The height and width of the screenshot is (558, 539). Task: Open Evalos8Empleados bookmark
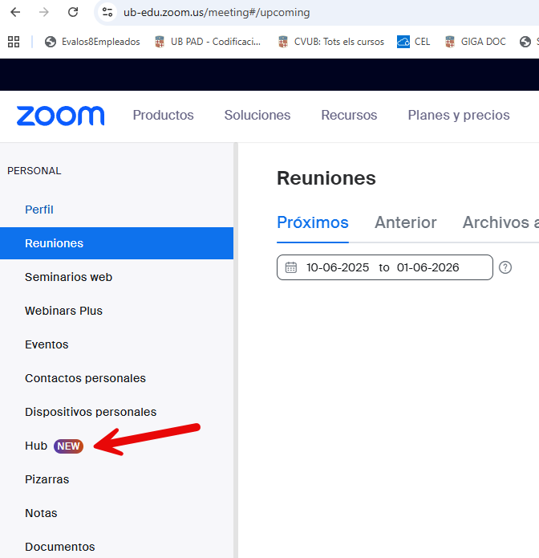click(92, 42)
